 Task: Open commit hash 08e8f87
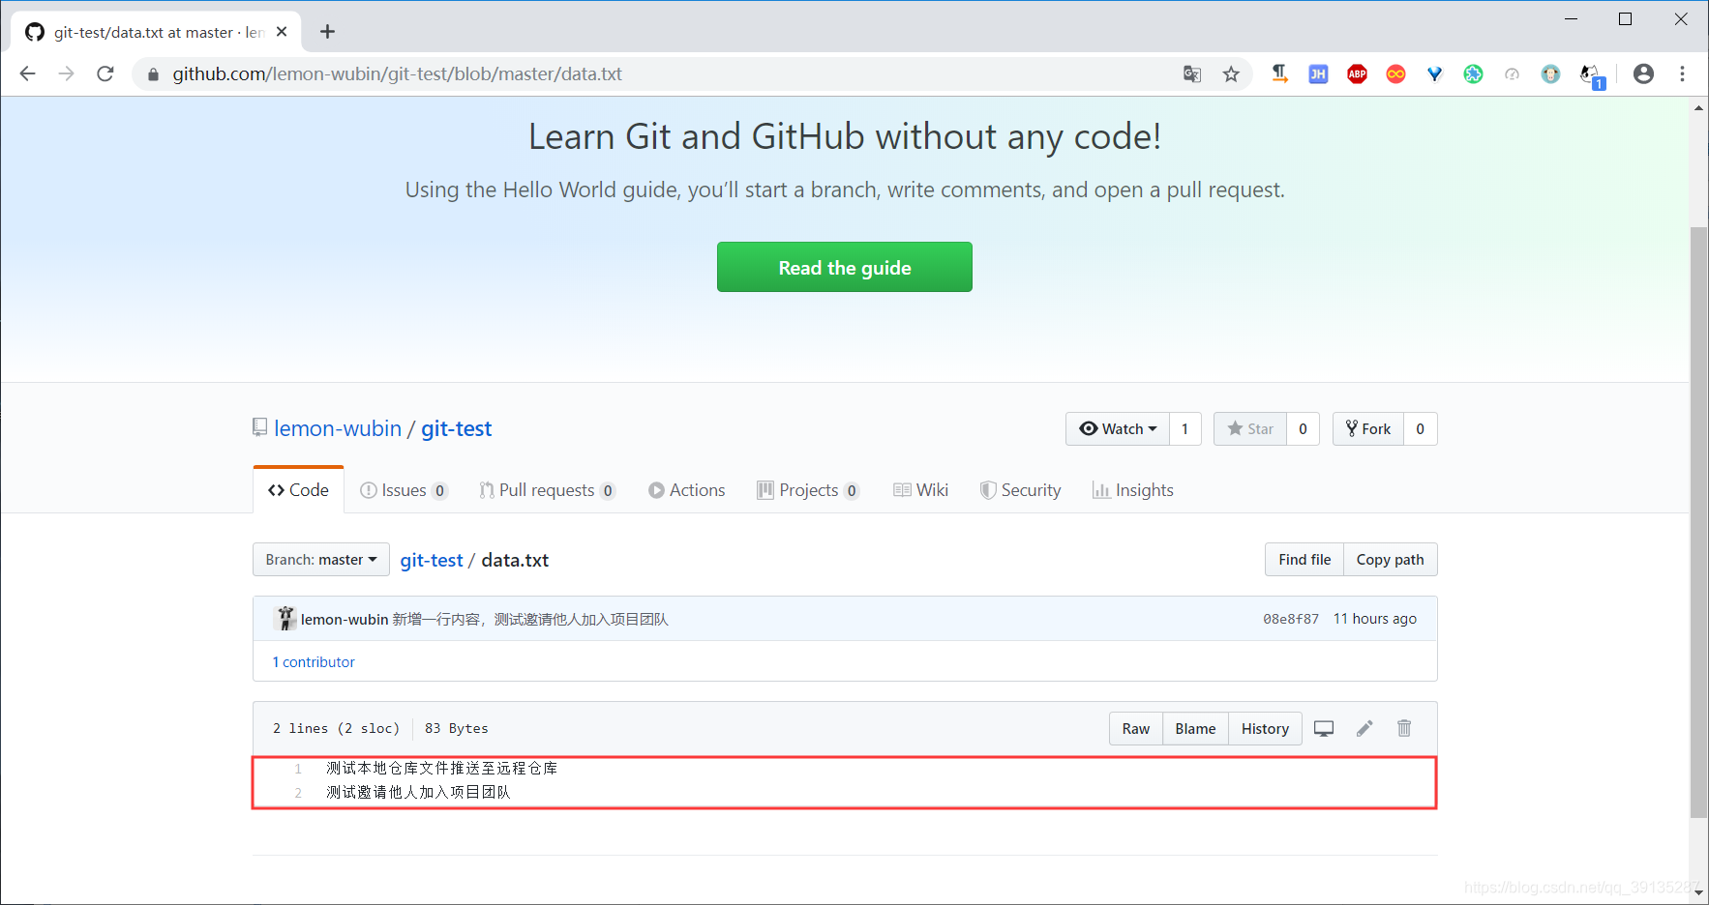coord(1291,619)
